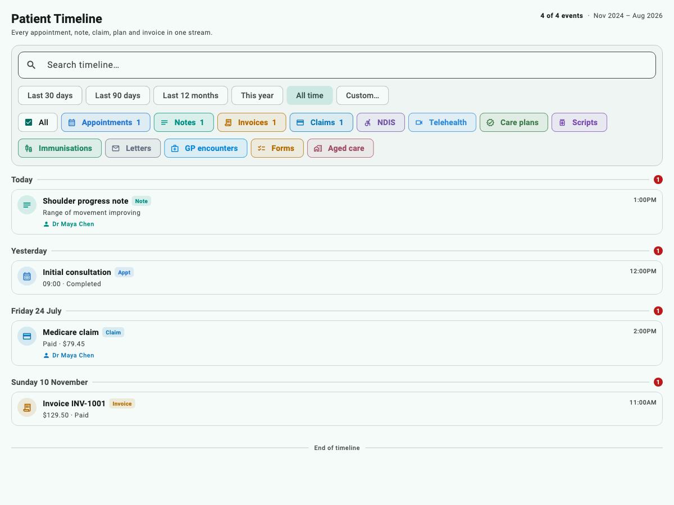Click the Shoulder progress note round icon

click(27, 205)
